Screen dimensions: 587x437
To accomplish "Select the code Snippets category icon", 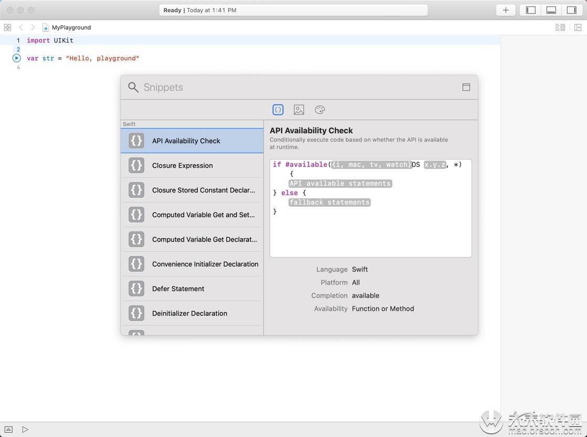I will (278, 110).
